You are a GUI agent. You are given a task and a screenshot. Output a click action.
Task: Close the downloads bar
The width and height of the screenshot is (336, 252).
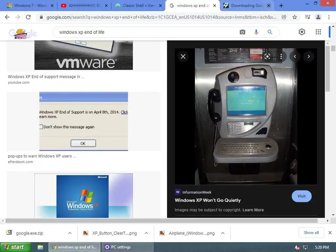[x=330, y=233]
